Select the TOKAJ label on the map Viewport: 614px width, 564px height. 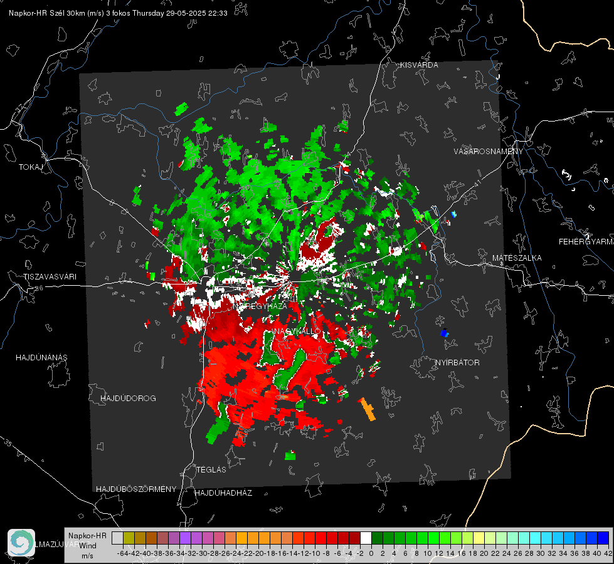tap(31, 167)
